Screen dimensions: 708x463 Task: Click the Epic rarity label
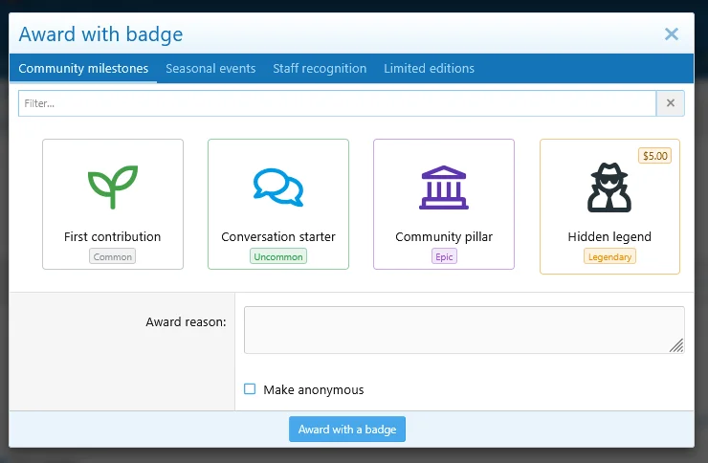444,256
